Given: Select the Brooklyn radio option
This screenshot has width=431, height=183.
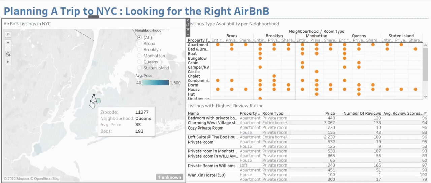Looking at the screenshot, I should tap(139, 49).
